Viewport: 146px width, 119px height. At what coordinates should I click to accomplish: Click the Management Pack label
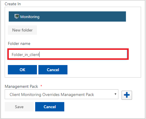click(21, 86)
